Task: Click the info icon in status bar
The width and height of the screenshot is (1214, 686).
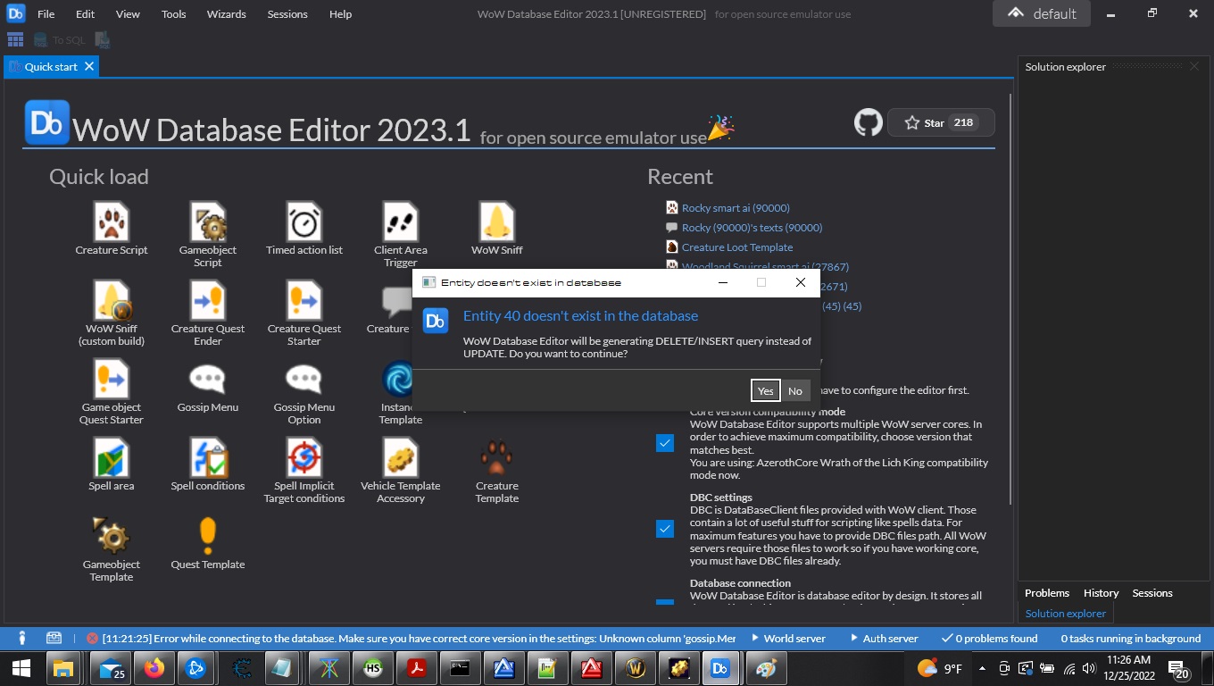Action: click(22, 638)
